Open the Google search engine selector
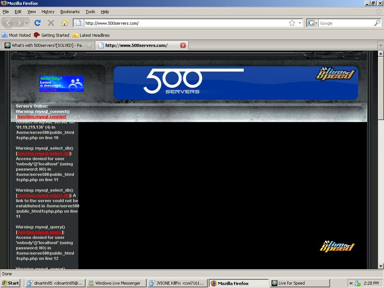Viewport: 384px width, 288px height. tap(312, 23)
